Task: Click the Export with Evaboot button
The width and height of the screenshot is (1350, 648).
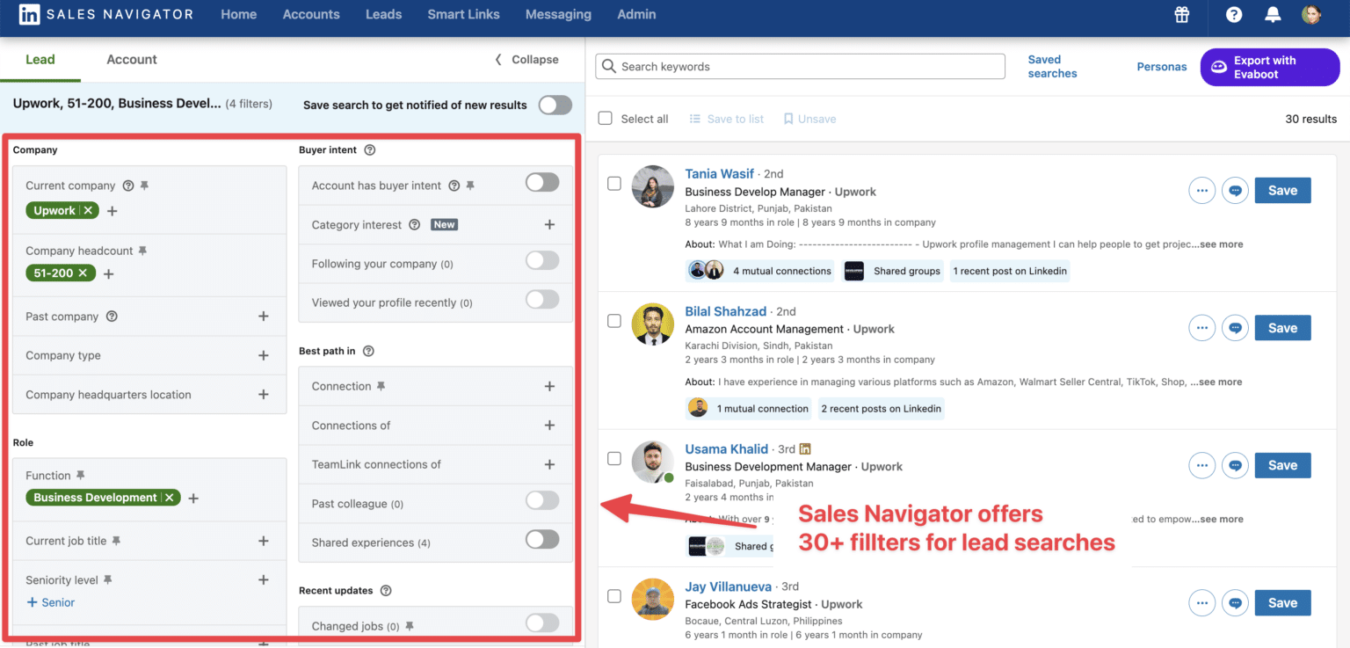Action: [x=1270, y=67]
